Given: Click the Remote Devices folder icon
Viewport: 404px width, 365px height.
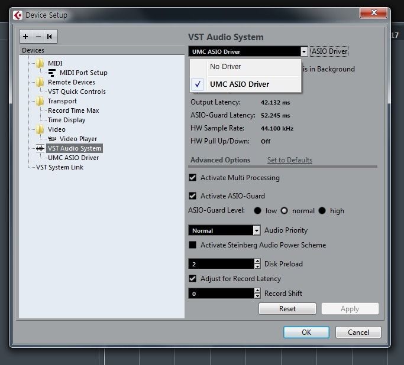Looking at the screenshot, I should tap(40, 82).
